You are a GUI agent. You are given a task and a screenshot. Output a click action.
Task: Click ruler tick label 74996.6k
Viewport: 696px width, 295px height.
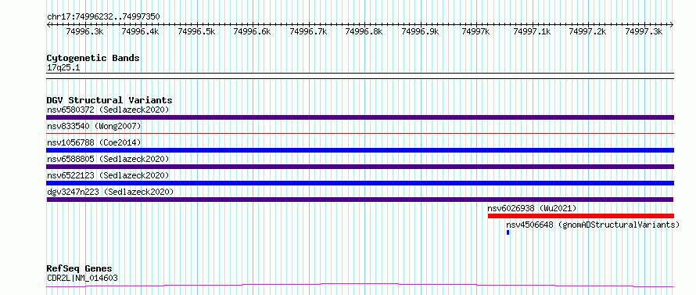252,31
